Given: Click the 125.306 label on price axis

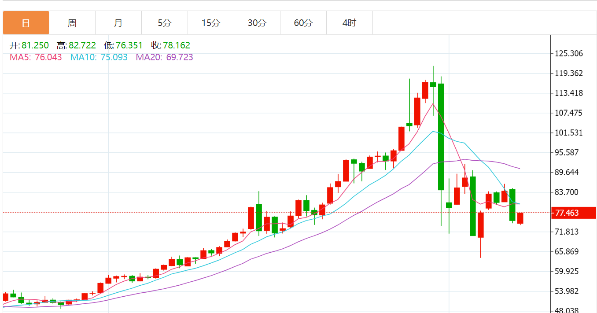Looking at the screenshot, I should (x=569, y=54).
